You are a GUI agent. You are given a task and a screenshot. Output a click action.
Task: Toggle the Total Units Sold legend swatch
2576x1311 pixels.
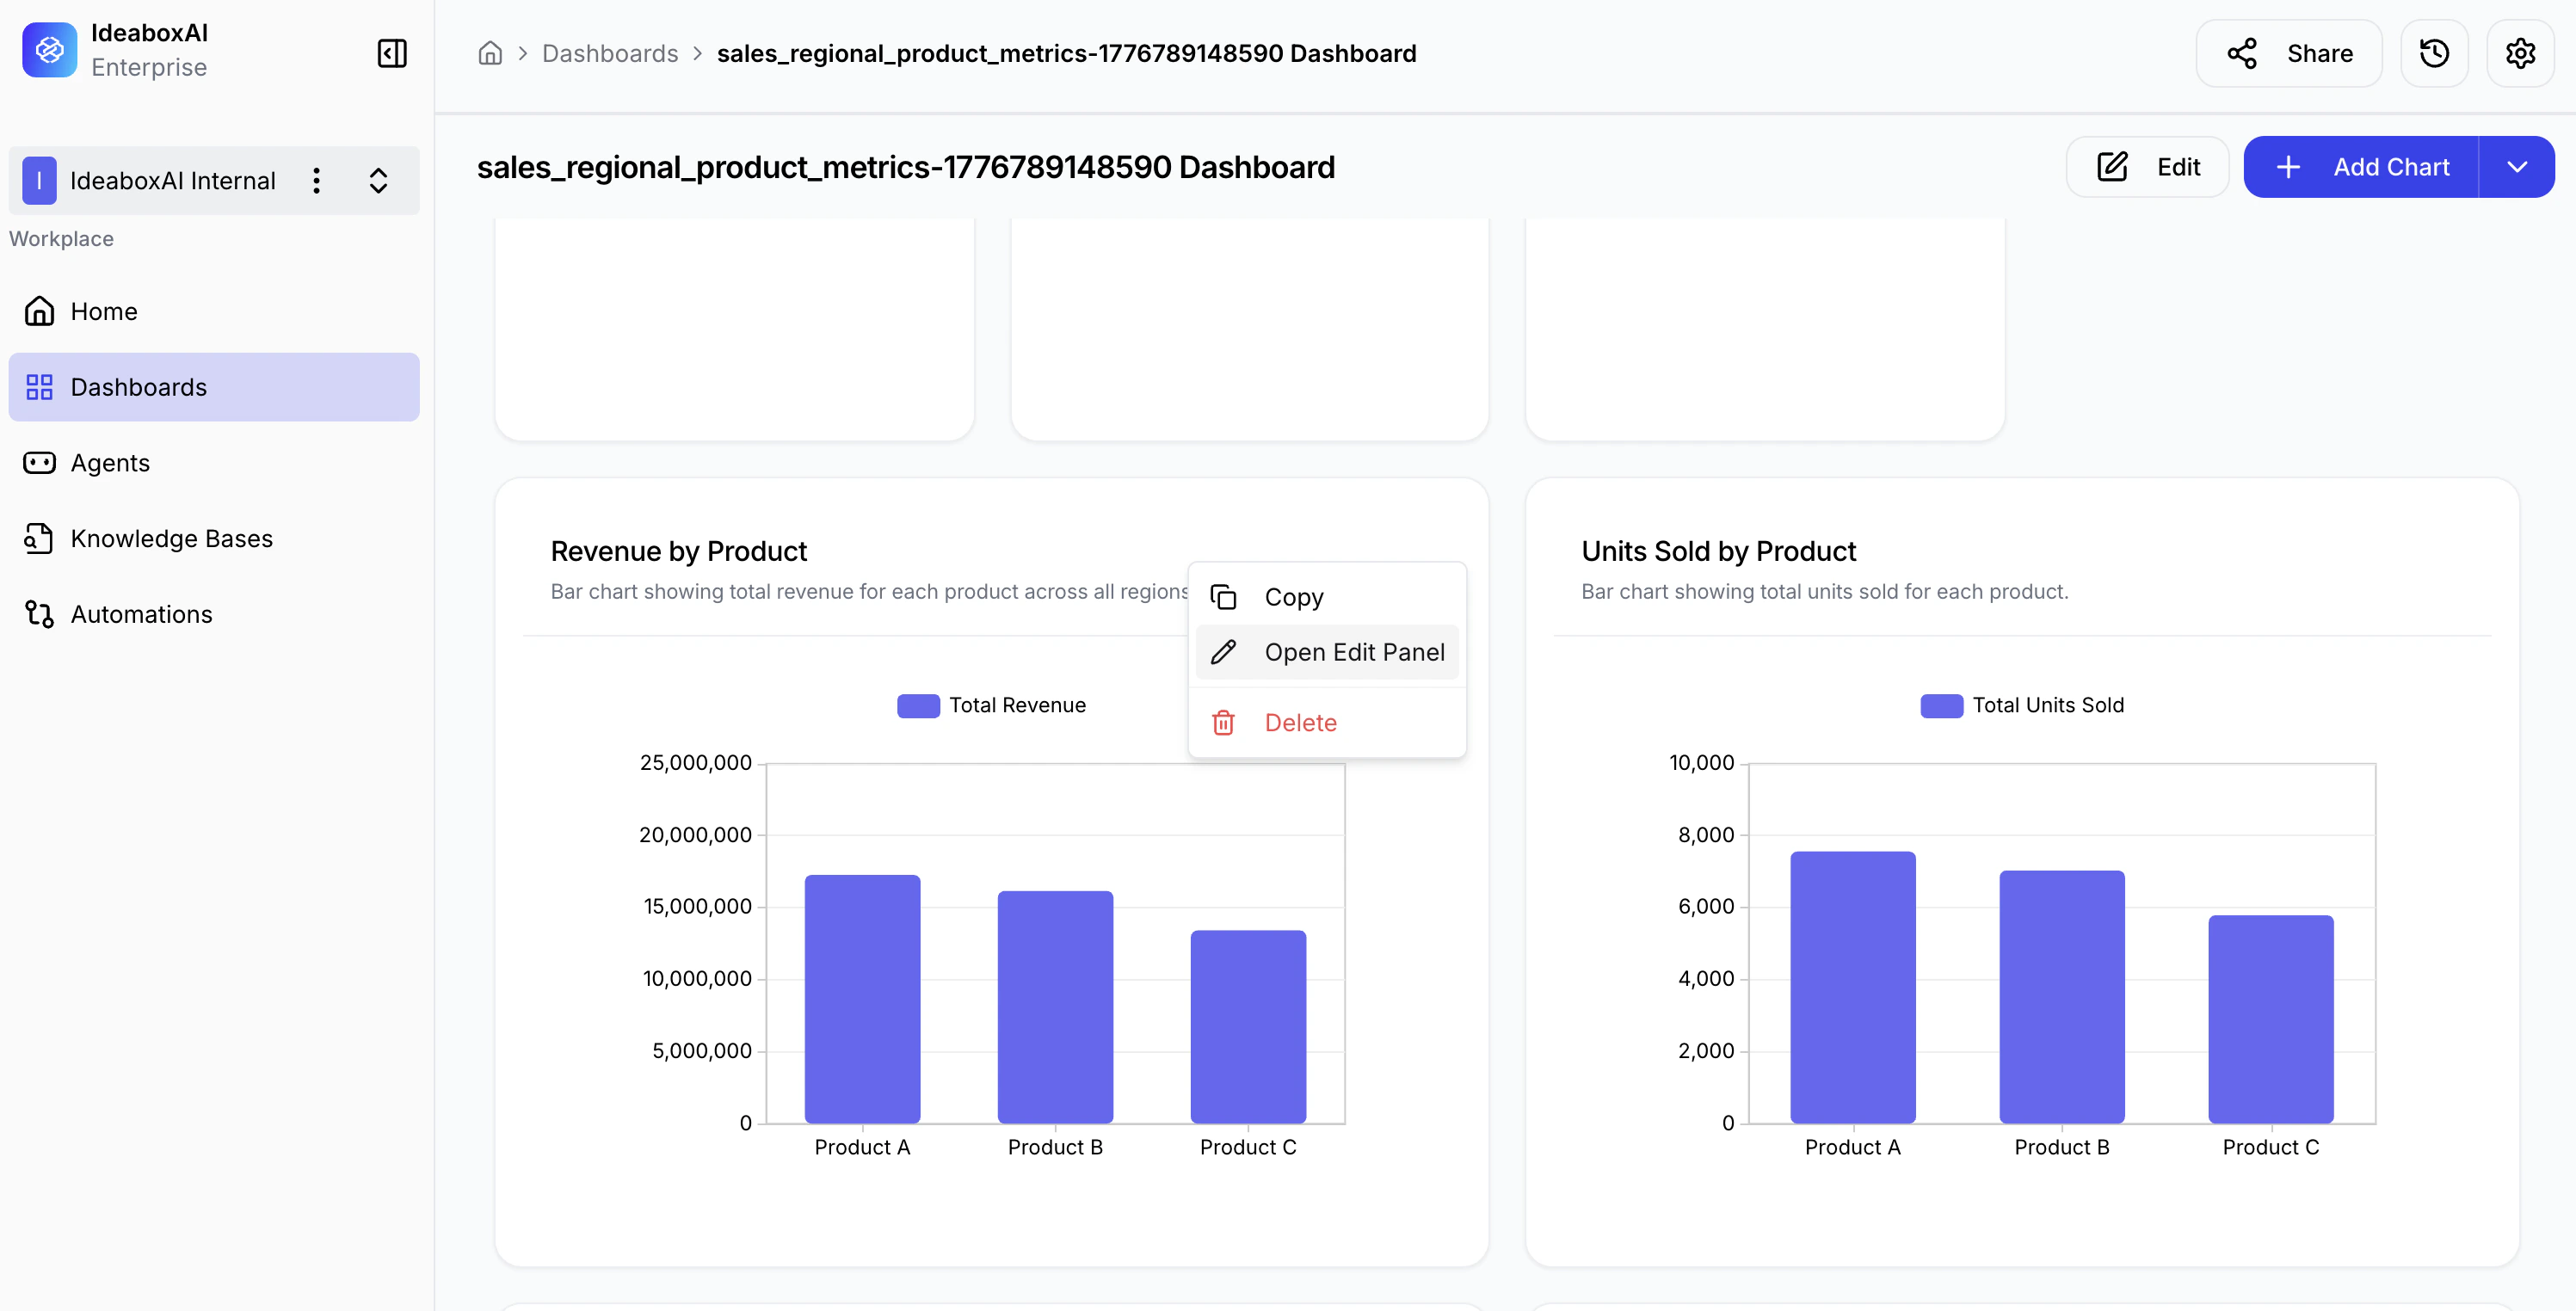pyautogui.click(x=1941, y=706)
